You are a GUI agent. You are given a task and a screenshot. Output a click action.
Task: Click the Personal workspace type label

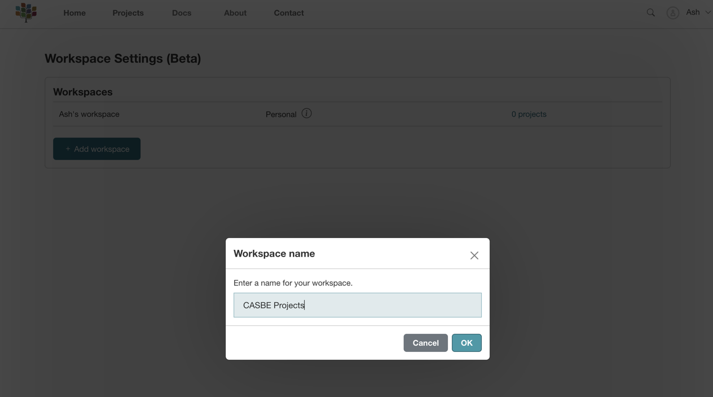click(281, 114)
